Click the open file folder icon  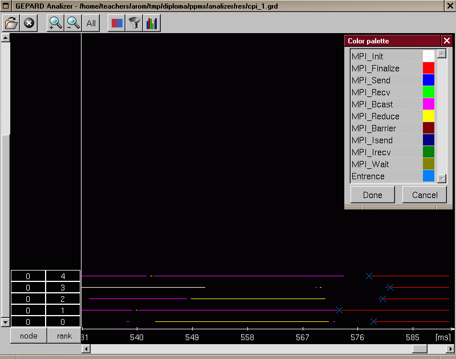(11, 23)
